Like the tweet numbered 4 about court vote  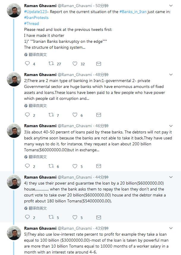(75, 217)
